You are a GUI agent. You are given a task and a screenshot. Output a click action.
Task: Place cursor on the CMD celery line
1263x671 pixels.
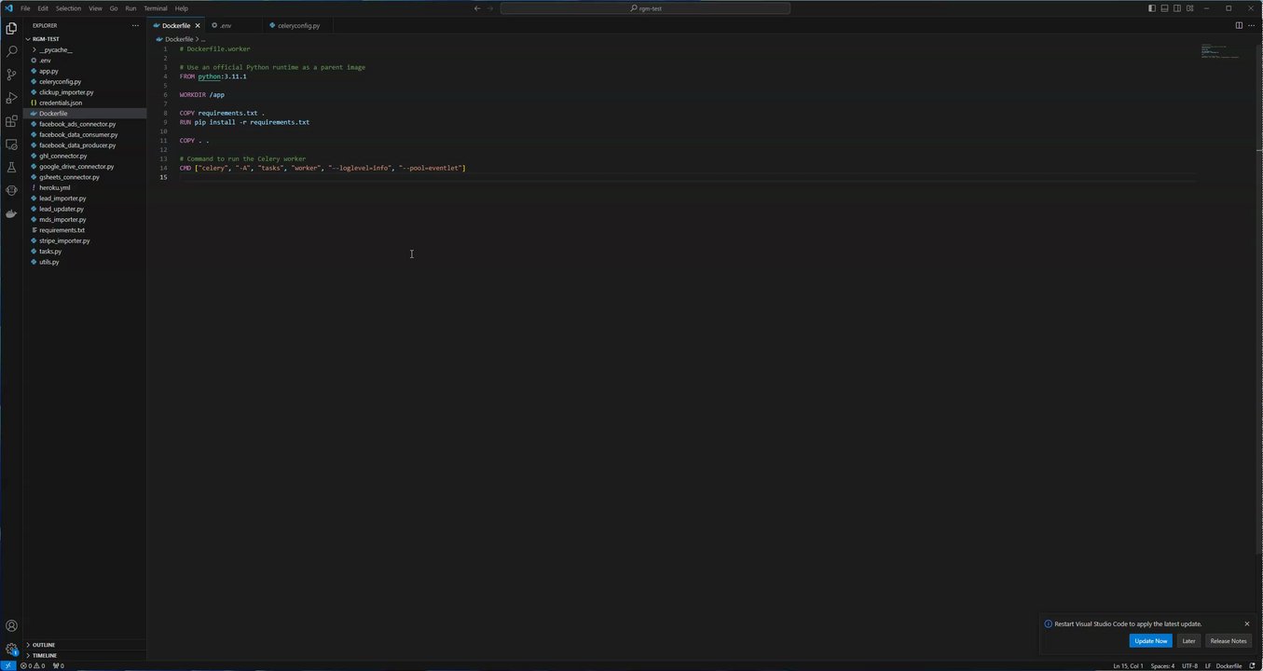click(x=323, y=168)
